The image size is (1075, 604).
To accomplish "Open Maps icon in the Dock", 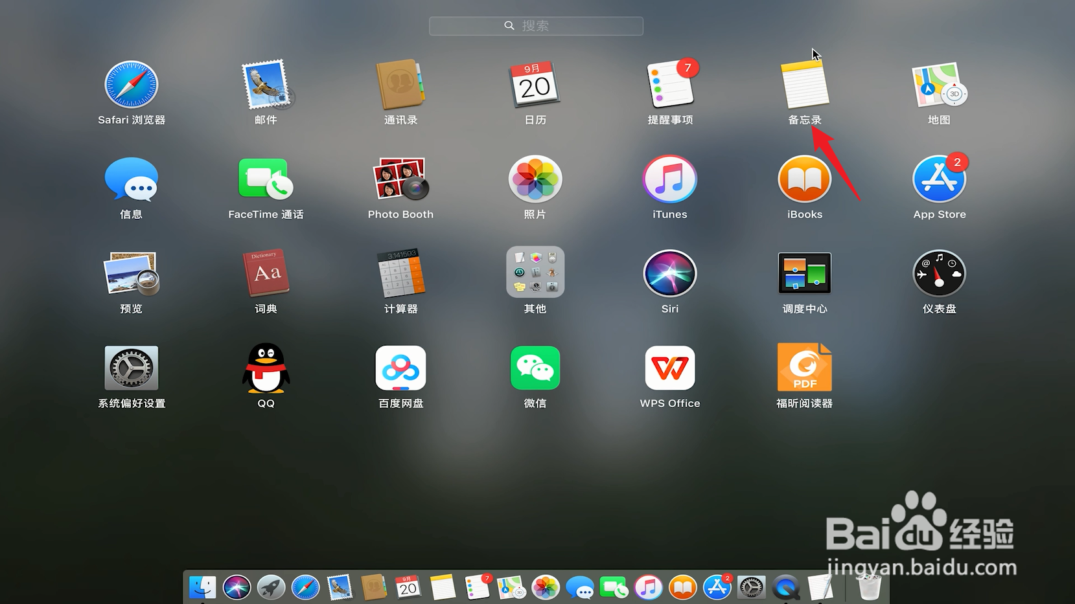I will pyautogui.click(x=511, y=588).
